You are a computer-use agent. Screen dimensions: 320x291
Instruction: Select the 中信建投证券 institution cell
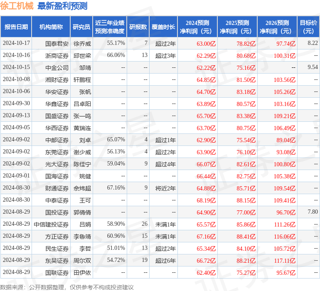(51, 224)
